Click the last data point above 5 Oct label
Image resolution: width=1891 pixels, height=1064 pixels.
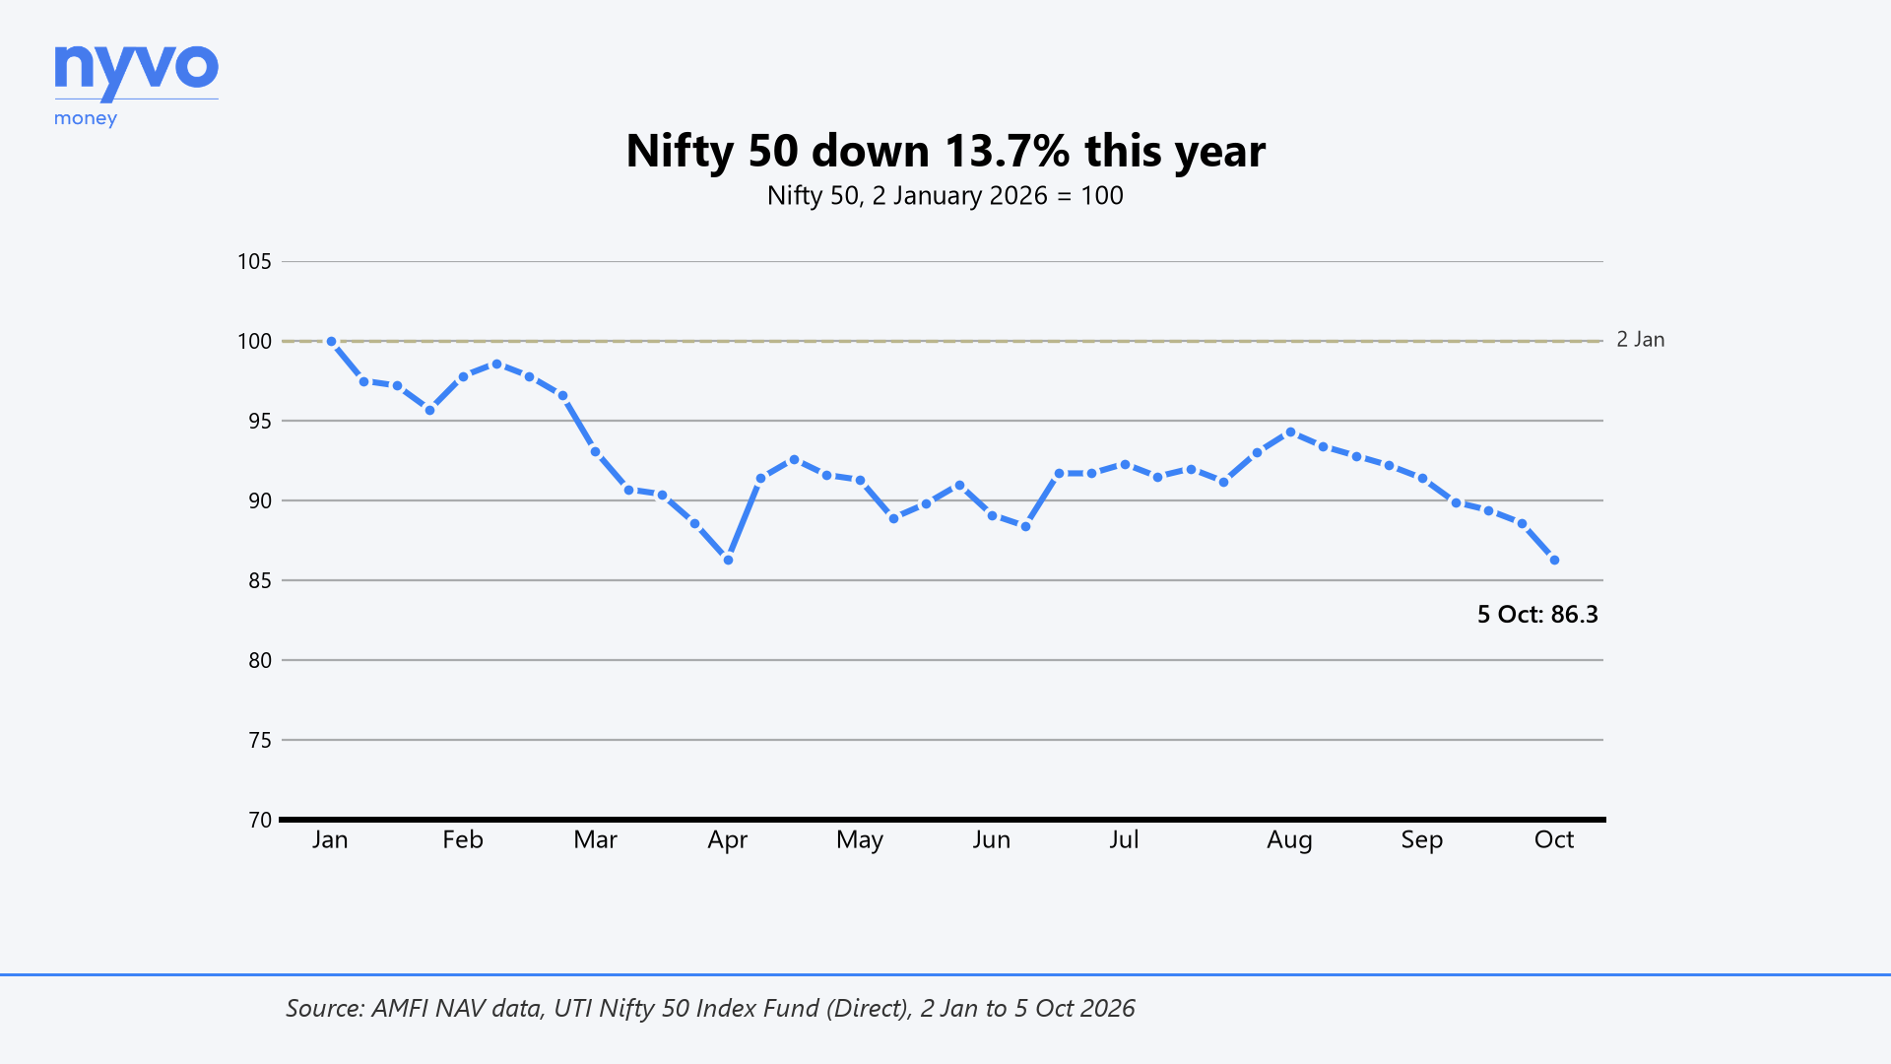click(1554, 561)
